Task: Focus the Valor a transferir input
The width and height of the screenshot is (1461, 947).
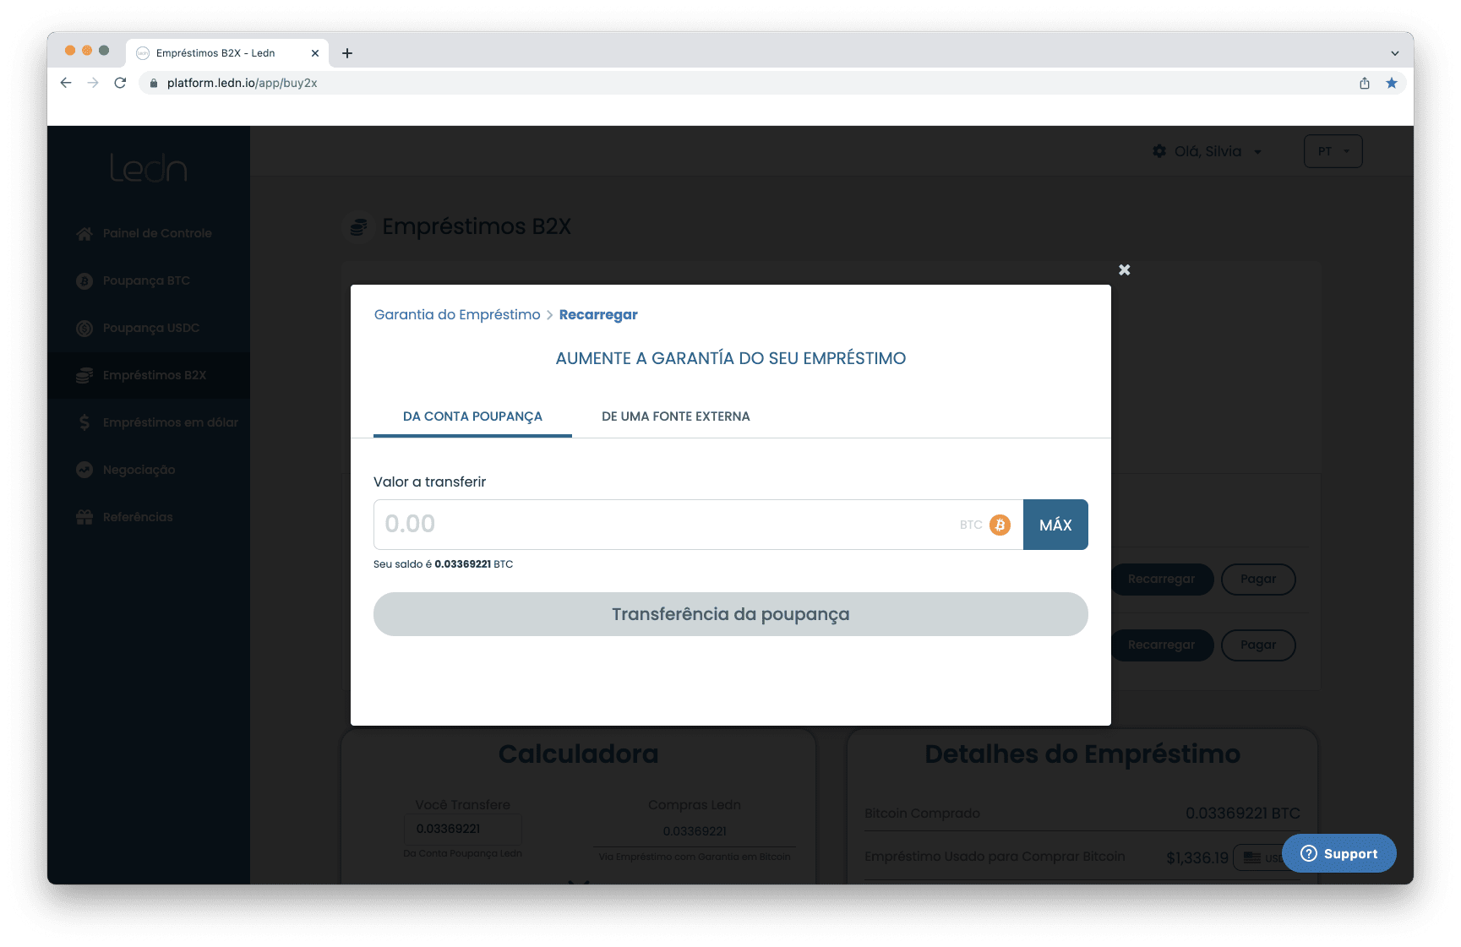Action: pyautogui.click(x=698, y=525)
